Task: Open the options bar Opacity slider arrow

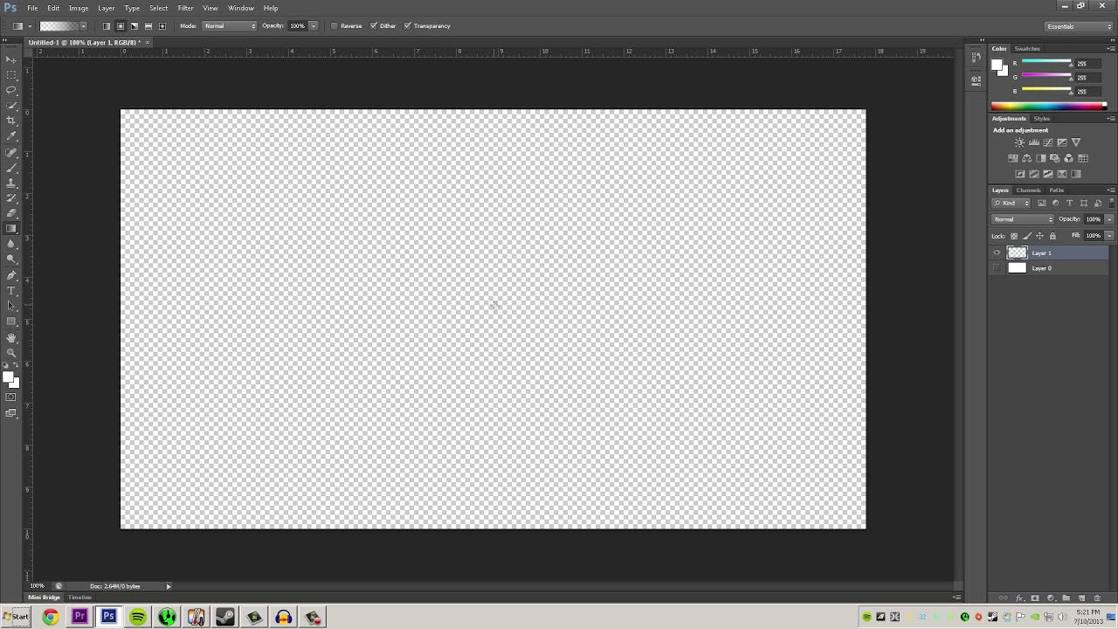Action: coord(314,26)
